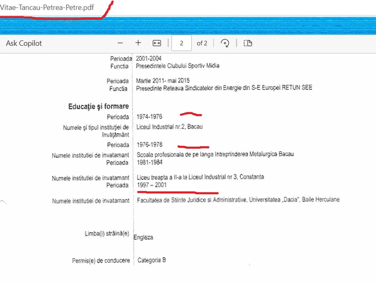This screenshot has width=376, height=282.
Task: Click the 'of 2' page count
Action: (202, 43)
